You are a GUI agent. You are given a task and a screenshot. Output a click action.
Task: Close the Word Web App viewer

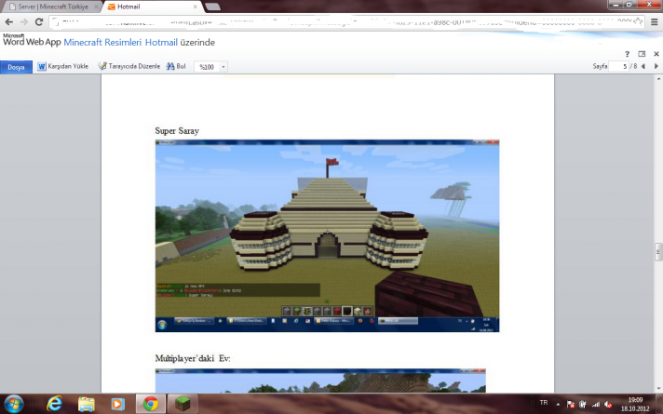coord(656,54)
